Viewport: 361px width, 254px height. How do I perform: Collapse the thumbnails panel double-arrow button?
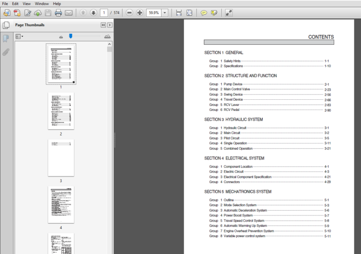tap(103, 25)
